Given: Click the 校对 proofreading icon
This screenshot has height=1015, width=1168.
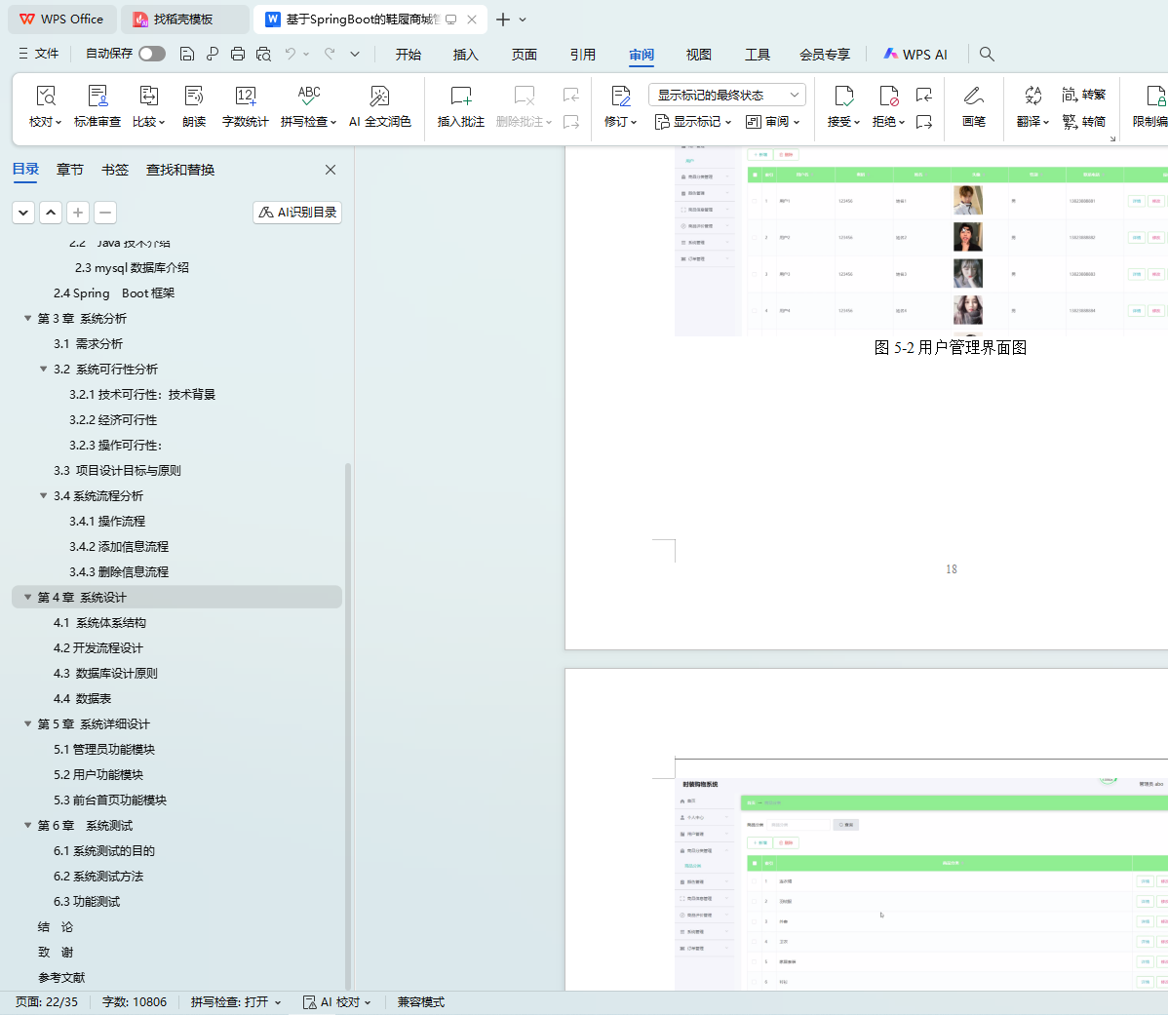Looking at the screenshot, I should 46,97.
